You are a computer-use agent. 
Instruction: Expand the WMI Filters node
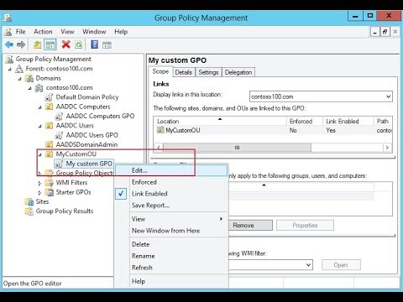39,184
